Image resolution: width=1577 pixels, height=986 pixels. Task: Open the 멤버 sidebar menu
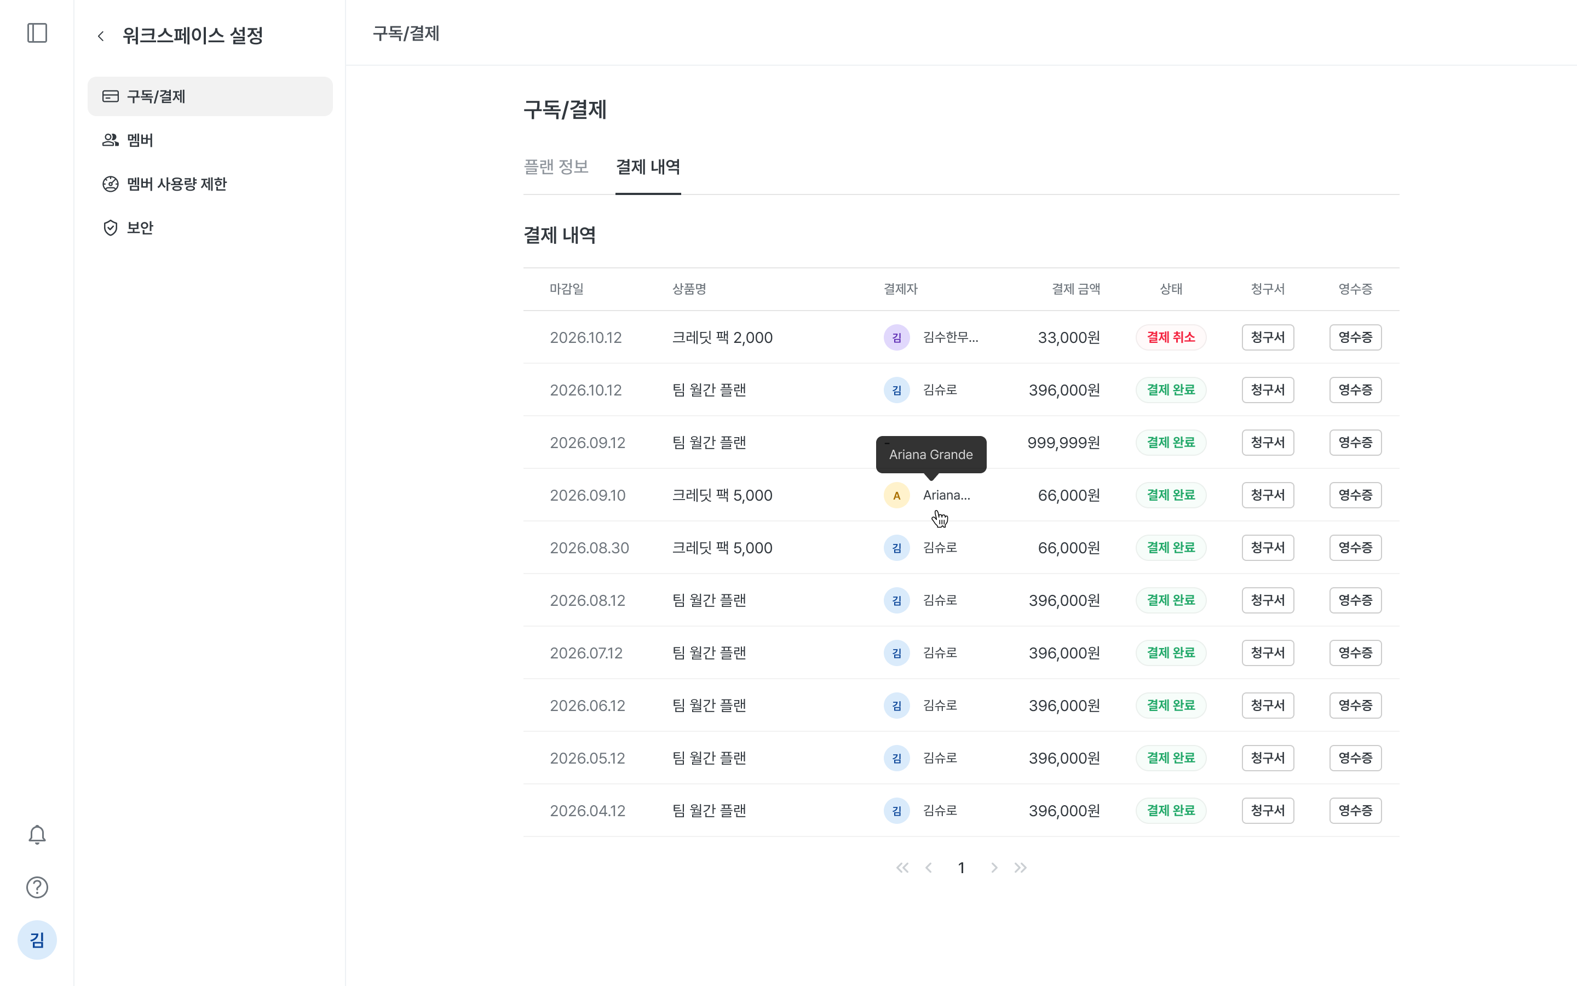[210, 140]
